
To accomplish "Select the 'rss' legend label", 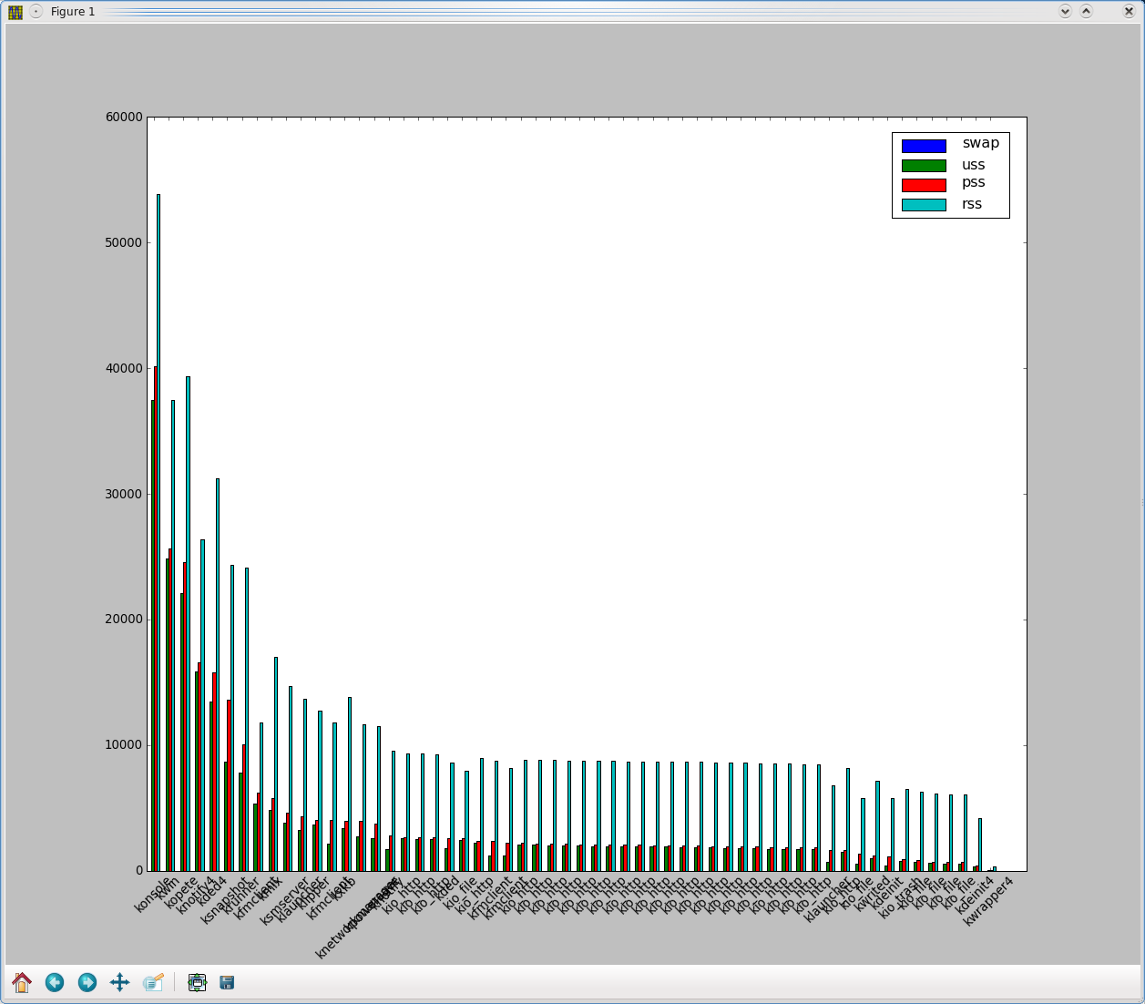I will point(972,204).
